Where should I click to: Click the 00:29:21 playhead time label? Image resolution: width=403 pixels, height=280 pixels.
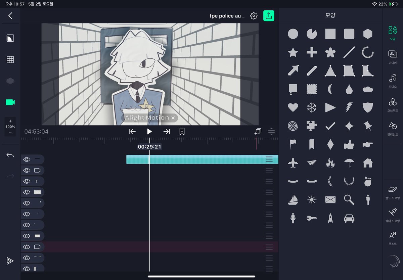[149, 147]
